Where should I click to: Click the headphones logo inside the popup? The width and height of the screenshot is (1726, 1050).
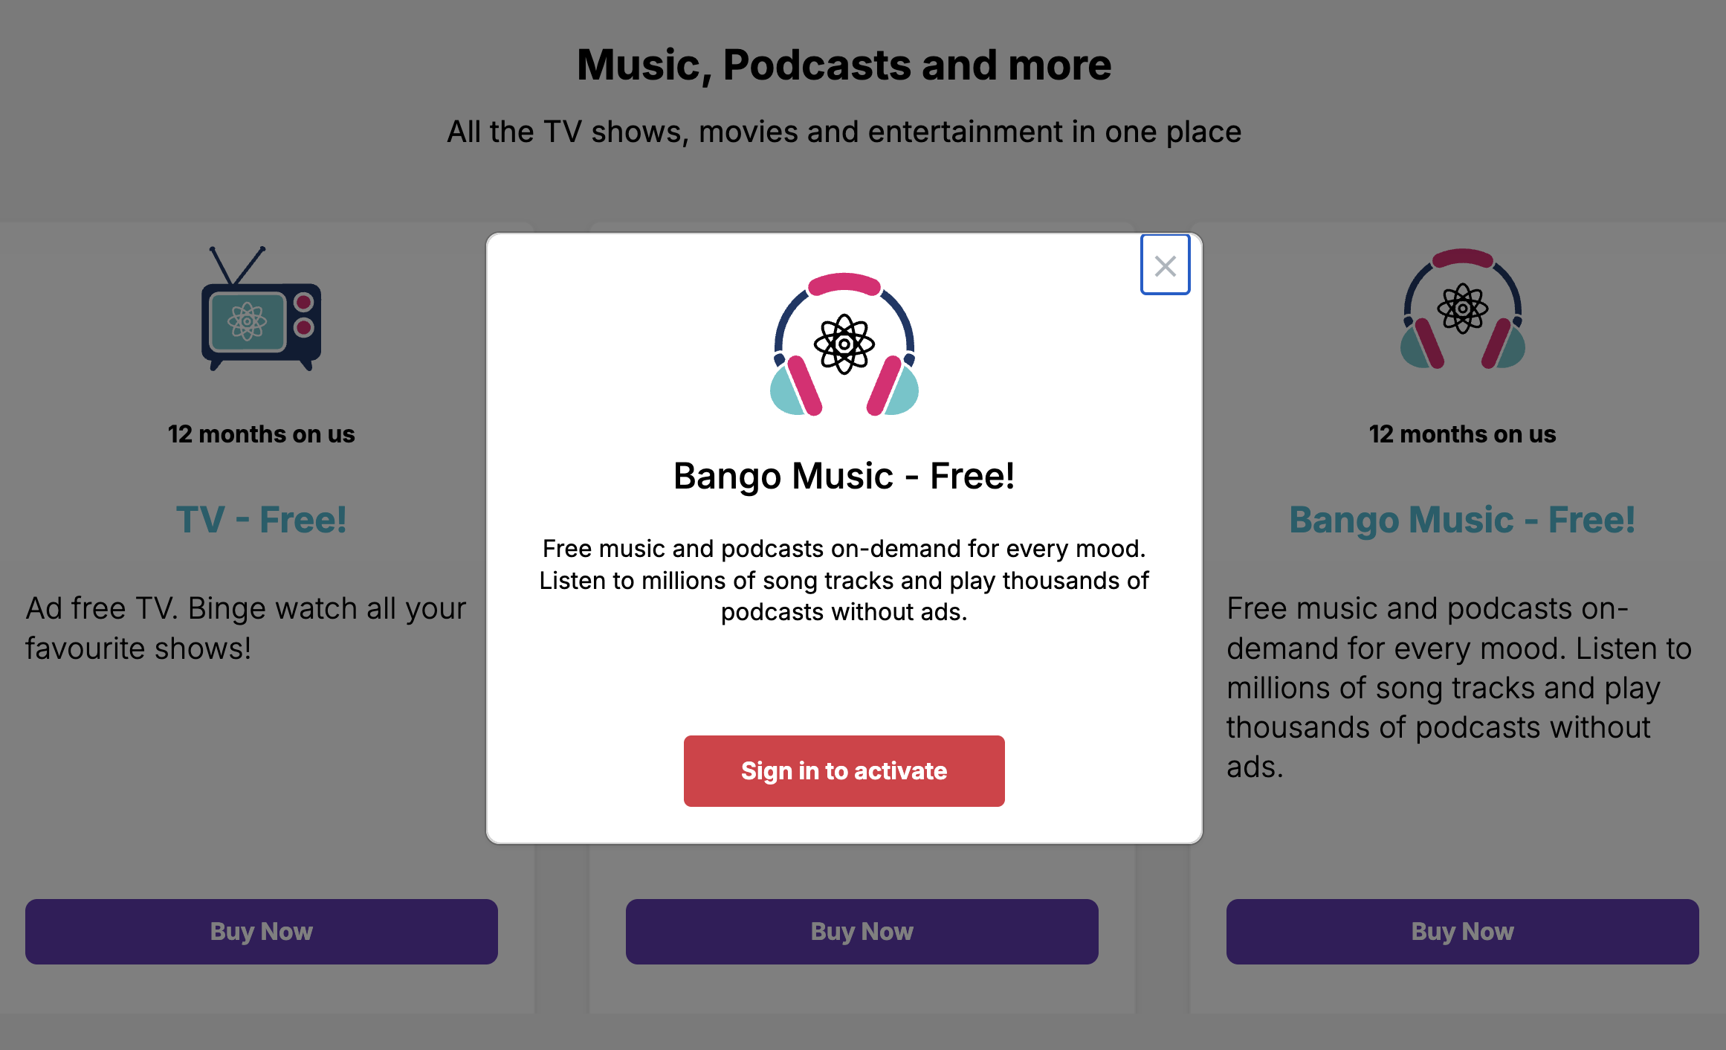tap(844, 345)
